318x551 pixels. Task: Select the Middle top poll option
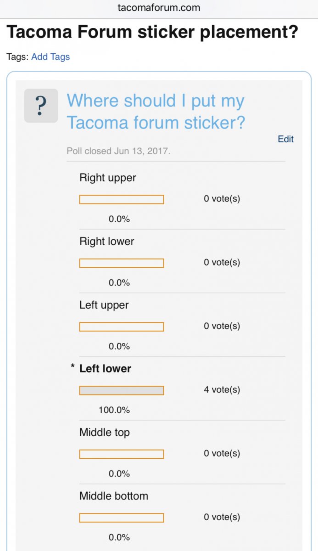[x=105, y=433]
